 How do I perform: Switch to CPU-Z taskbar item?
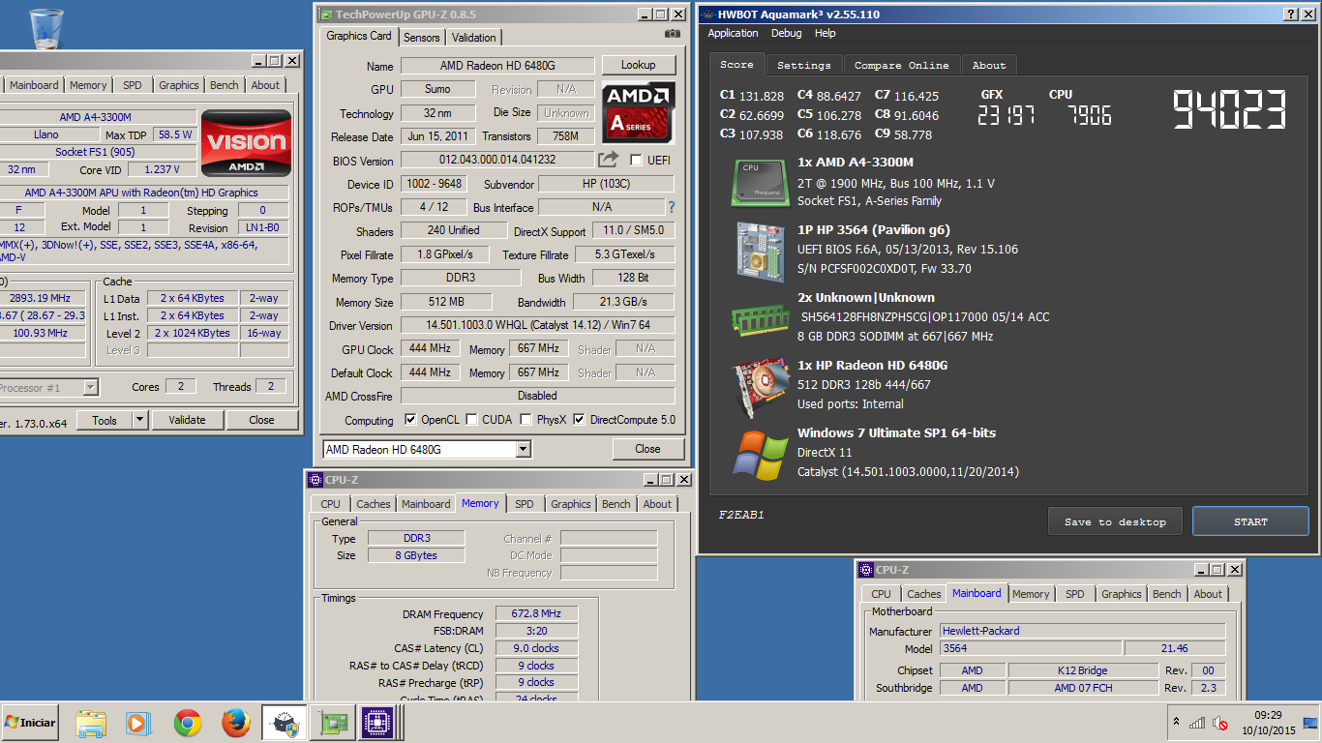[377, 723]
